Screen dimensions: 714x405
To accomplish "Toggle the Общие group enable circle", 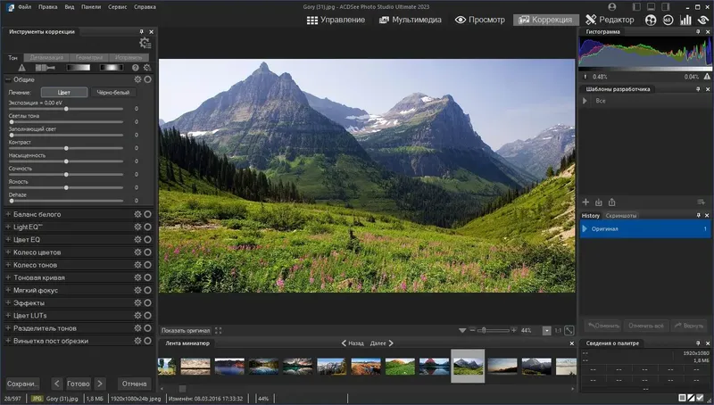I will pos(148,79).
